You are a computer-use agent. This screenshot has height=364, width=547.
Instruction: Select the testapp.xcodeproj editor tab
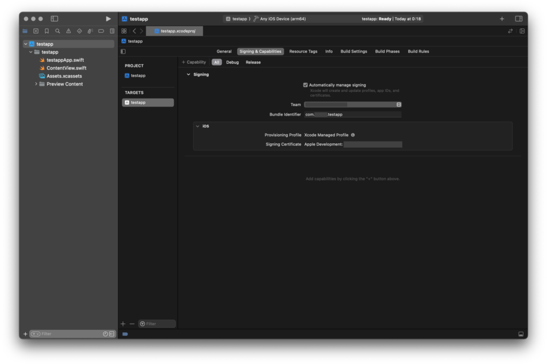click(175, 31)
